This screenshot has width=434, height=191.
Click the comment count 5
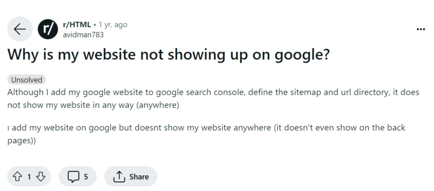86,177
